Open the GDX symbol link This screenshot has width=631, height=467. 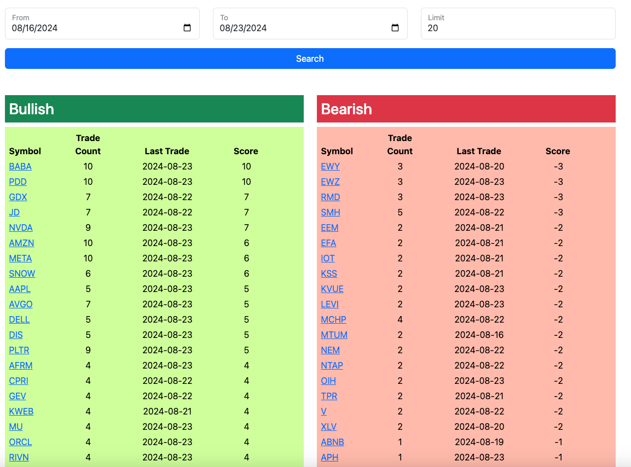[18, 197]
